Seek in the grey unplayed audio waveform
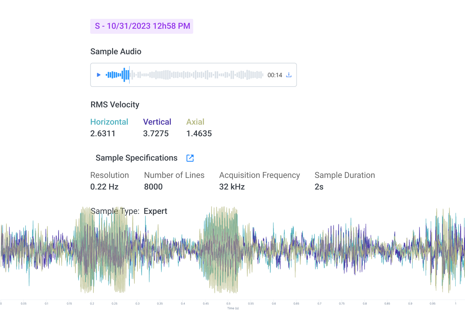Screen dimensions: 465x310 tap(197, 75)
